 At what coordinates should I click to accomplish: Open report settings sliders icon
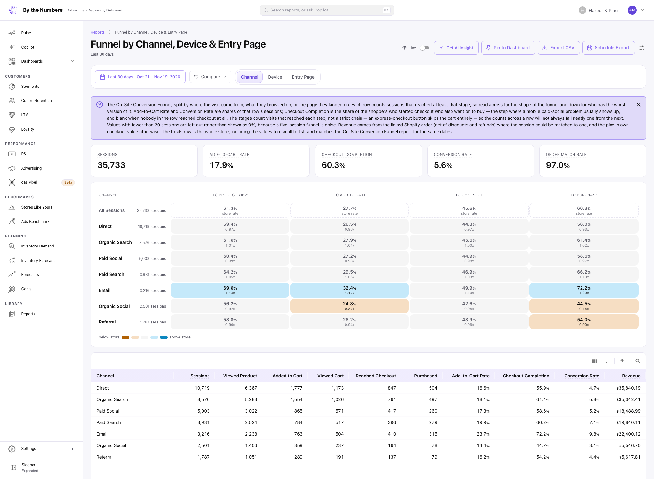[642, 48]
